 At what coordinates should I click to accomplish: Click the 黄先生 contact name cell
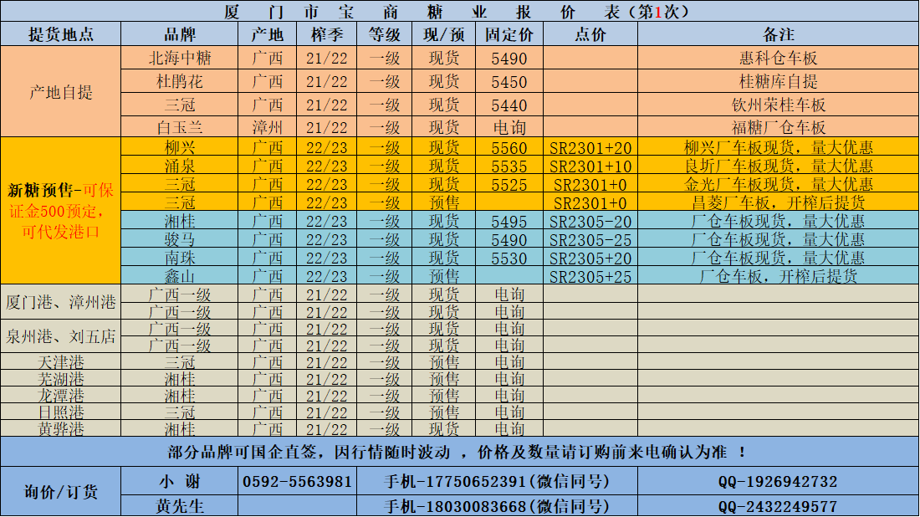tap(180, 506)
